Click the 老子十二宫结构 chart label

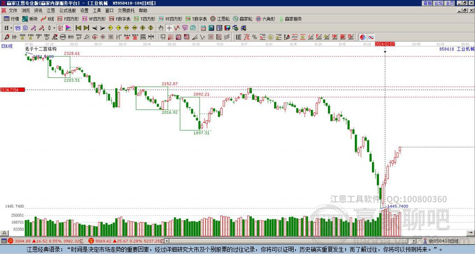click(x=40, y=49)
